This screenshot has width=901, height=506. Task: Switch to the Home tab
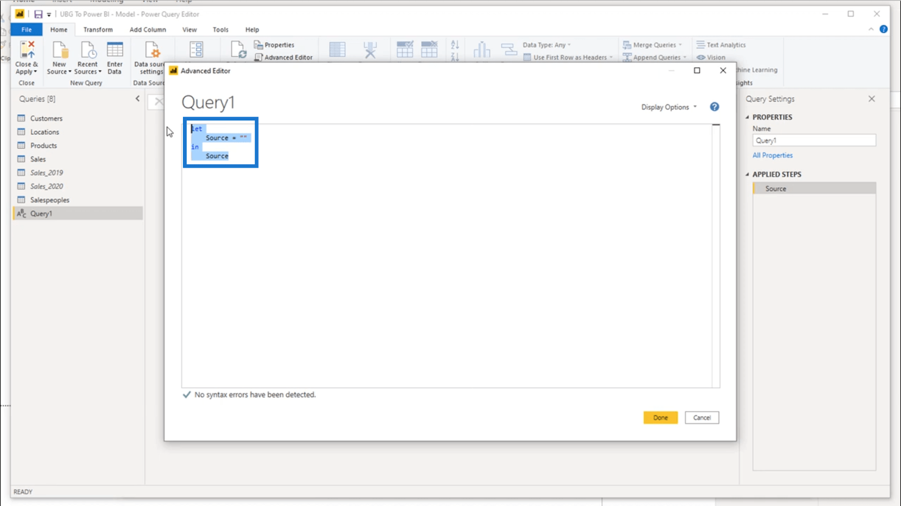59,30
